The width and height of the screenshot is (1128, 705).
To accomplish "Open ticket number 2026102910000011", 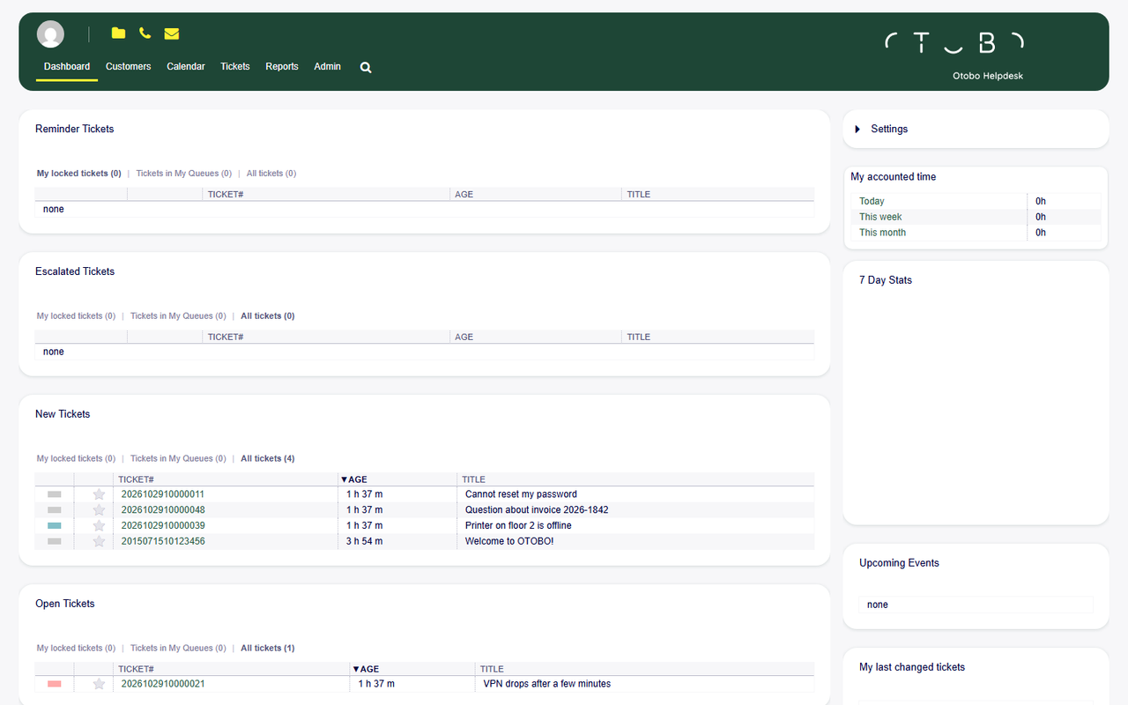I will (163, 494).
